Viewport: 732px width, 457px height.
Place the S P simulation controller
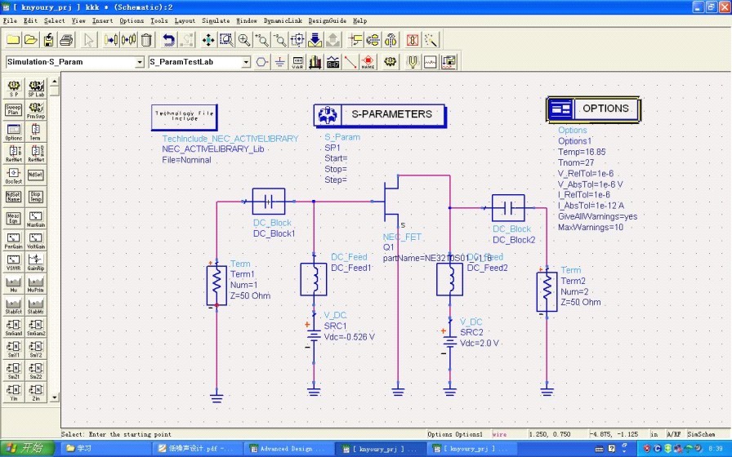tap(14, 88)
